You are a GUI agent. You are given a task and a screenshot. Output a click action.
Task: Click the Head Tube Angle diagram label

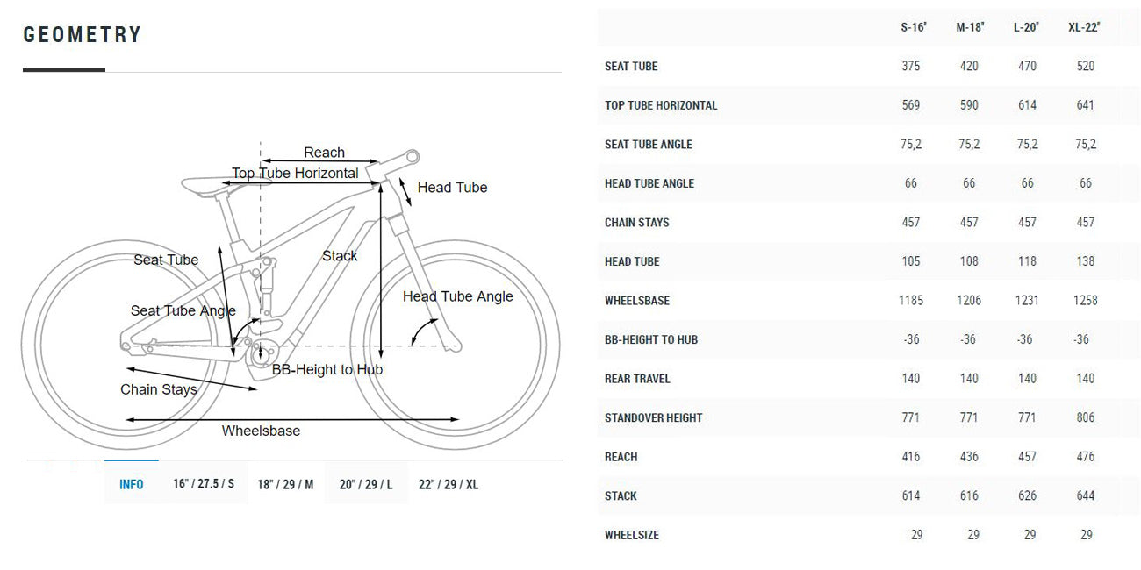(x=458, y=296)
